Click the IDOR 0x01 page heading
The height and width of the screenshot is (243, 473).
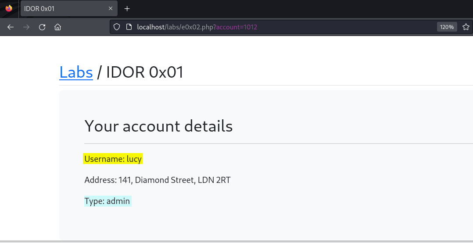[x=145, y=72]
